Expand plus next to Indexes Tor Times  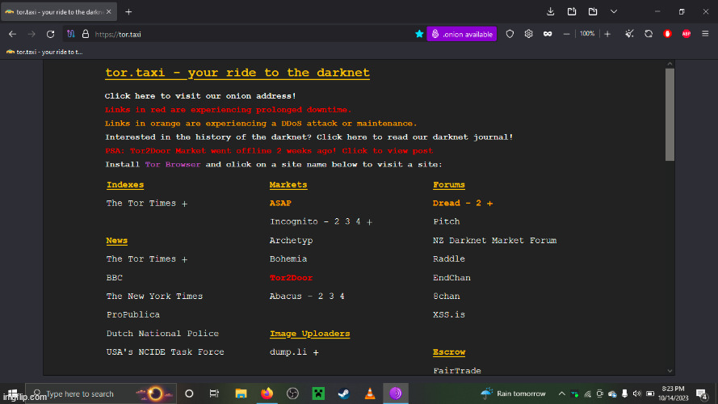coord(184,204)
